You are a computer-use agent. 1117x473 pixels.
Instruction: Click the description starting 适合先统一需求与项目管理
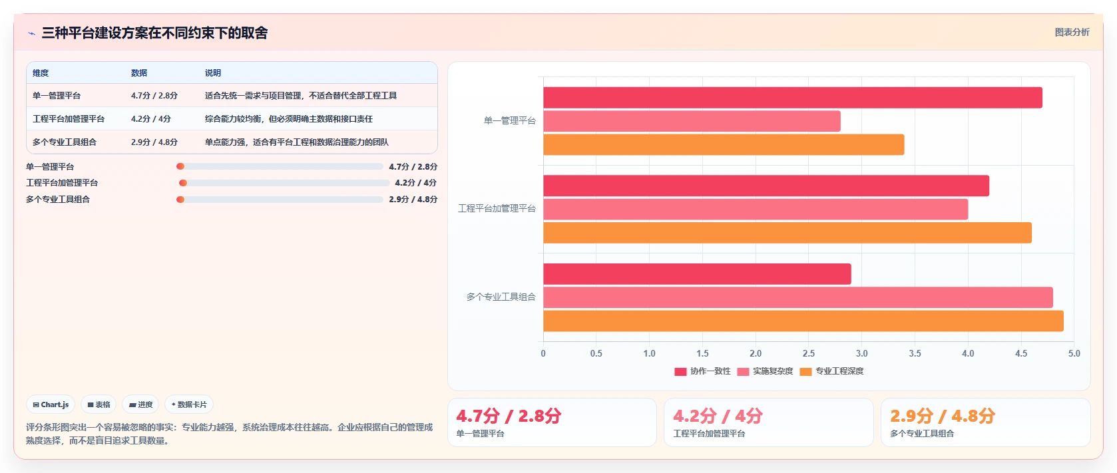point(301,96)
